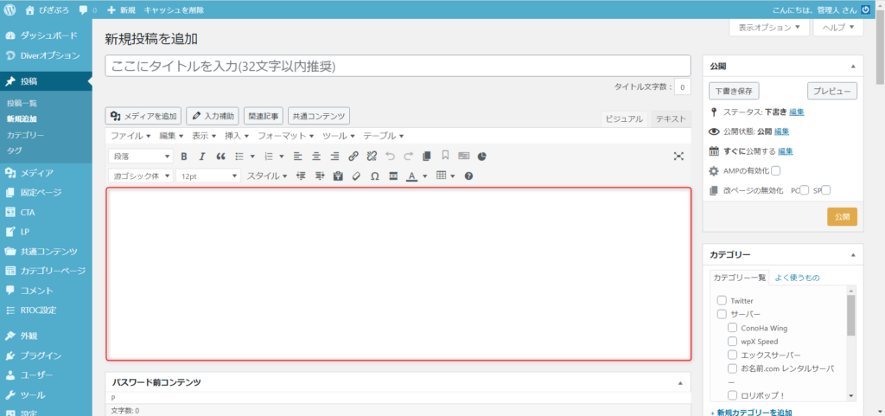
Task: Click the post title input field
Action: click(x=398, y=66)
